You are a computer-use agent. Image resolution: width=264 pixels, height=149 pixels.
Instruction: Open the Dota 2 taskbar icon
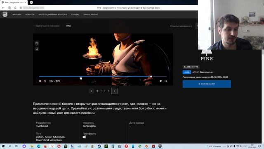click(153, 146)
